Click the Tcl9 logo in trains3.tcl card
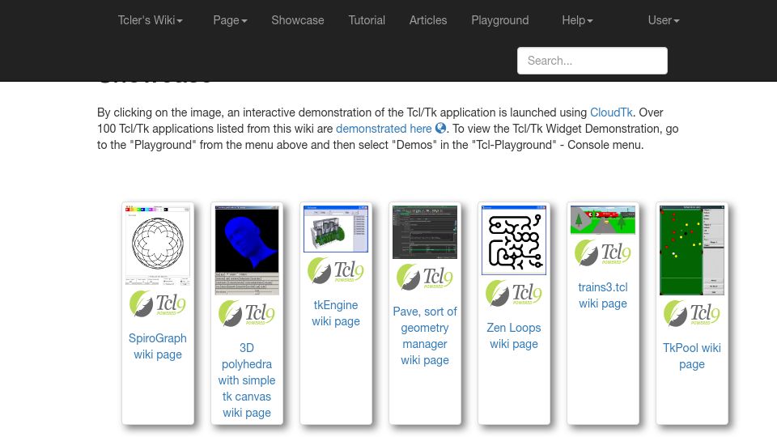The width and height of the screenshot is (777, 437). 602,252
